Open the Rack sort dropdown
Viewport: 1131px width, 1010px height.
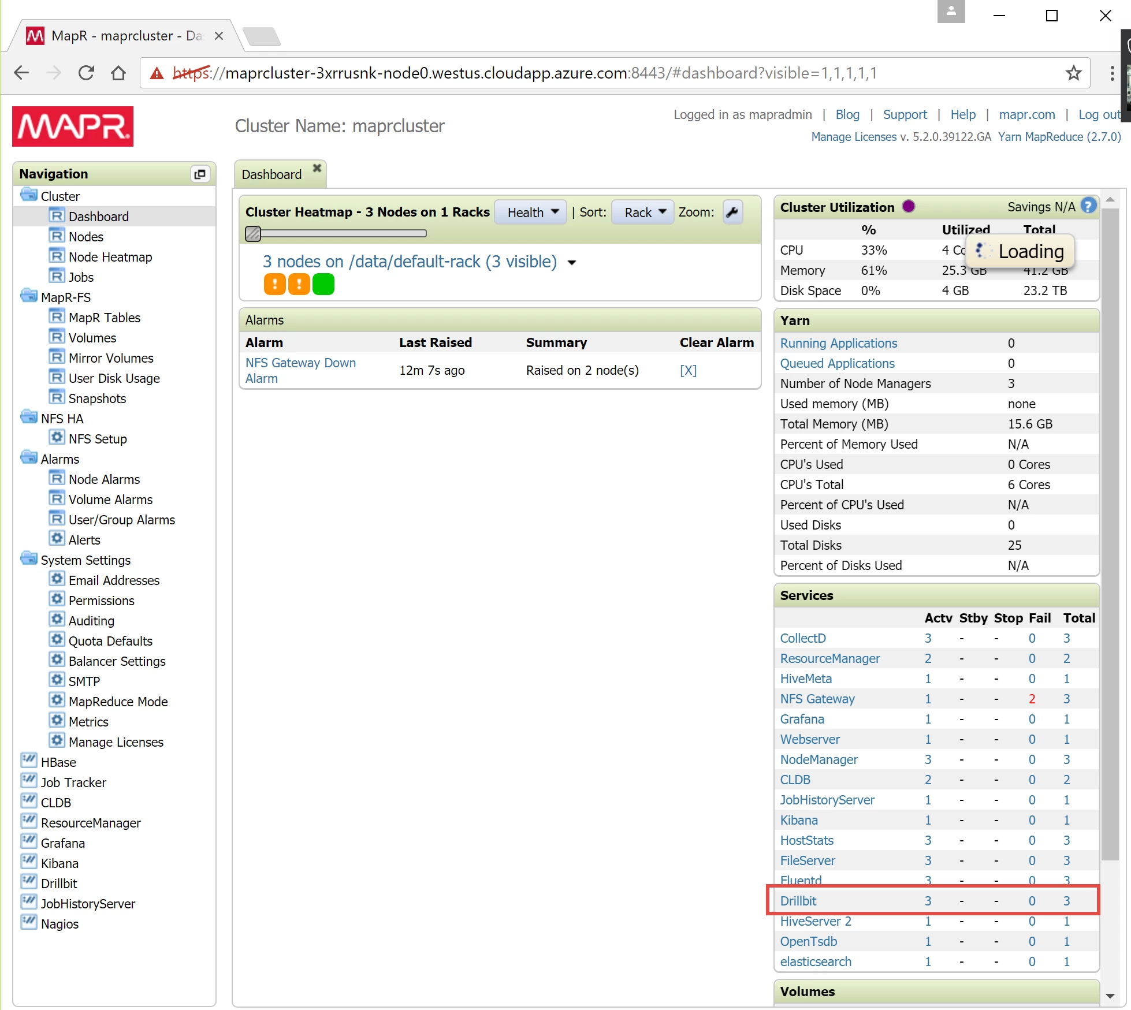[x=643, y=213]
